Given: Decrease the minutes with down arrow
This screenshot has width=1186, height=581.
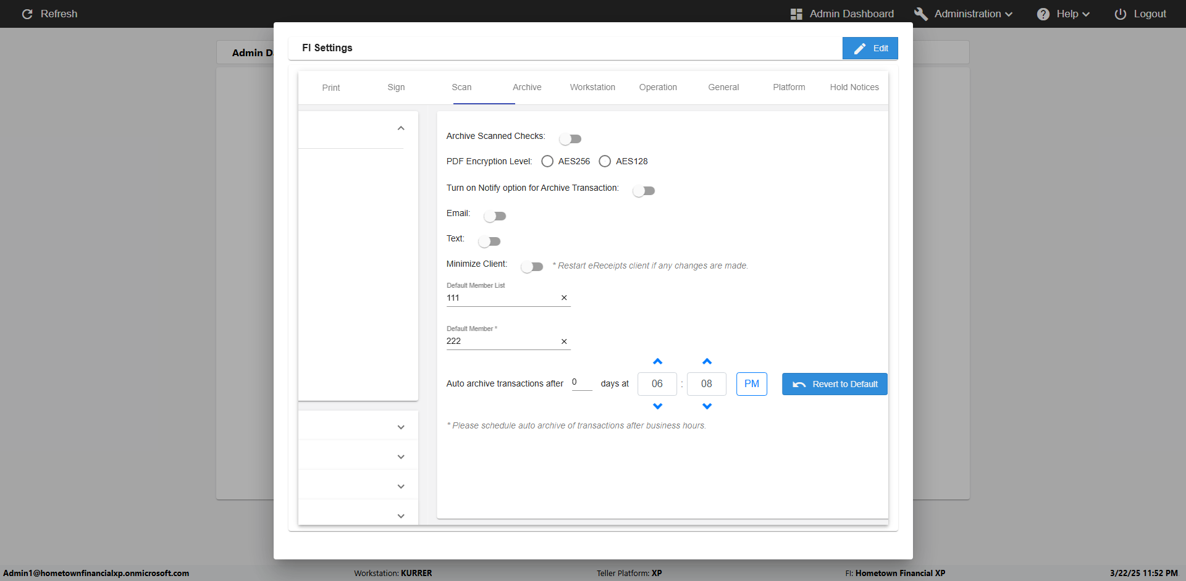Looking at the screenshot, I should coord(707,406).
